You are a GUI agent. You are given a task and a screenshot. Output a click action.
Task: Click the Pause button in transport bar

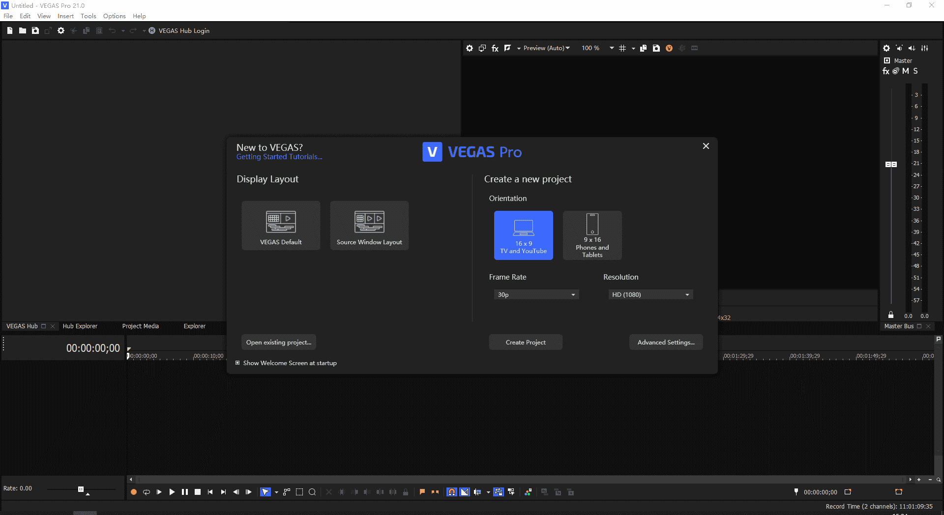click(185, 492)
